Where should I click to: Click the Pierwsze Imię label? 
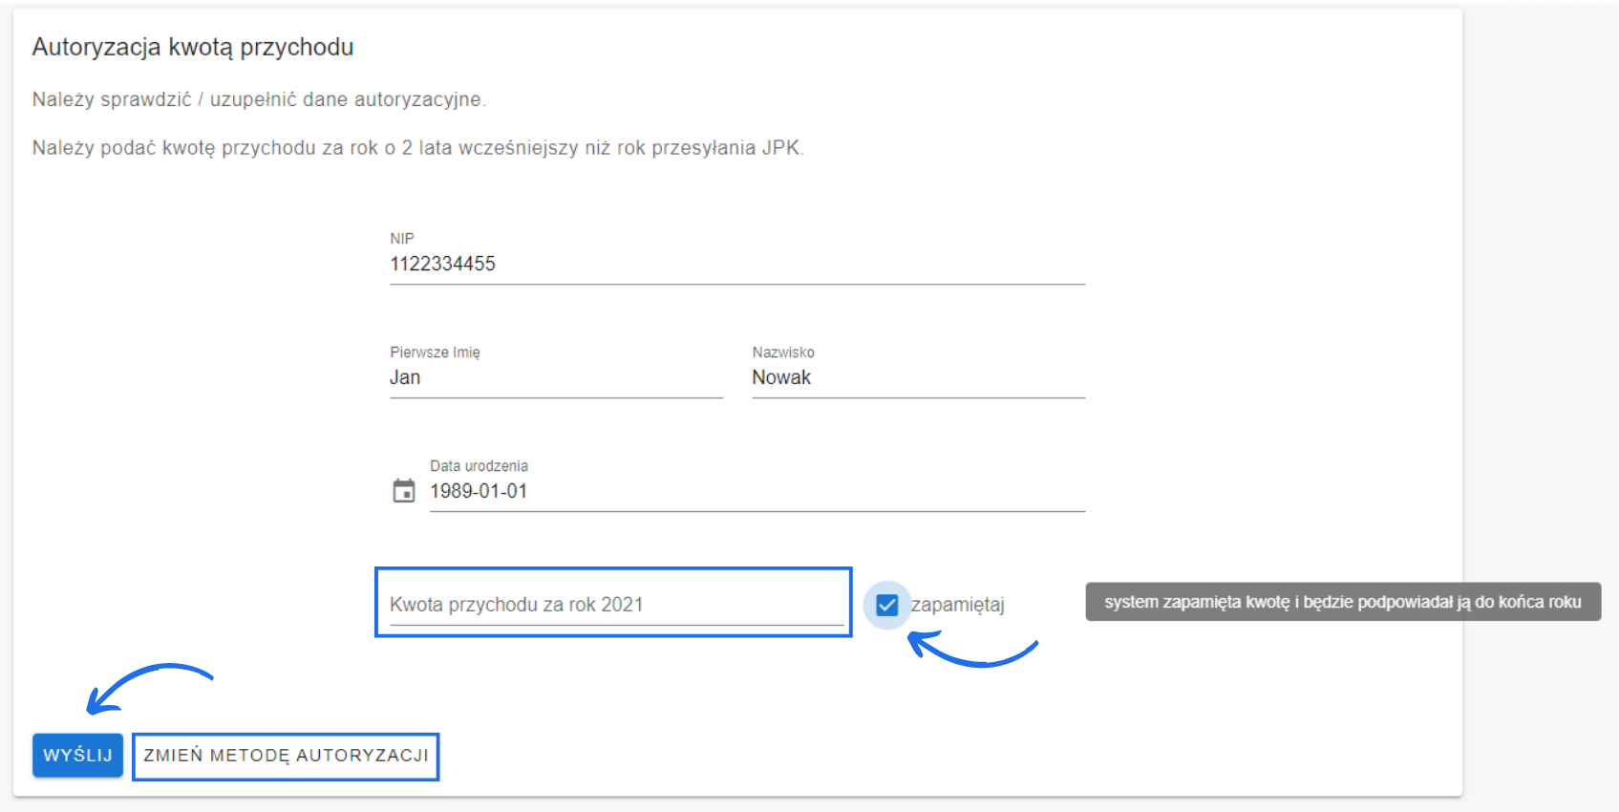(435, 353)
